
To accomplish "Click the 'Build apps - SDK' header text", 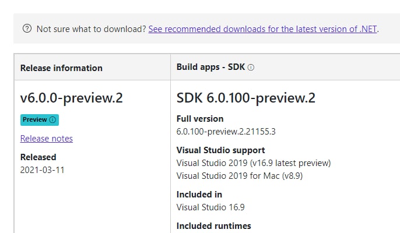I will [x=210, y=67].
